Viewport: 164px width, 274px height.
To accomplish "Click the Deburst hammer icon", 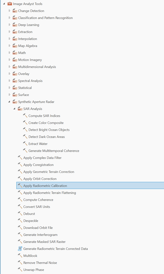I will point(20,214).
